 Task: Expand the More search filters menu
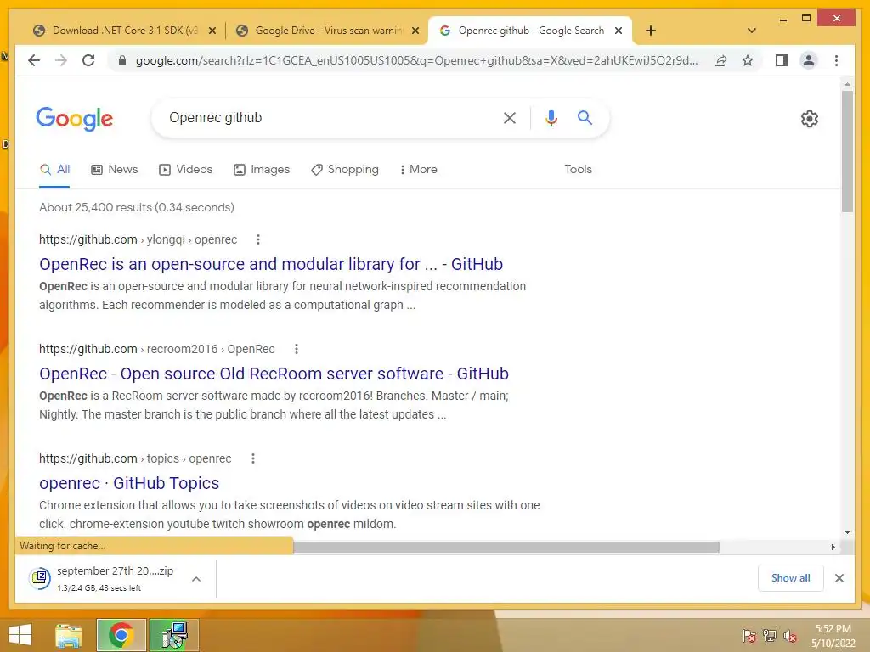418,169
